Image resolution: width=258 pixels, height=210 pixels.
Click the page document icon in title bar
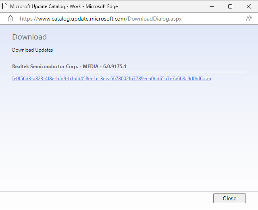(5, 6)
